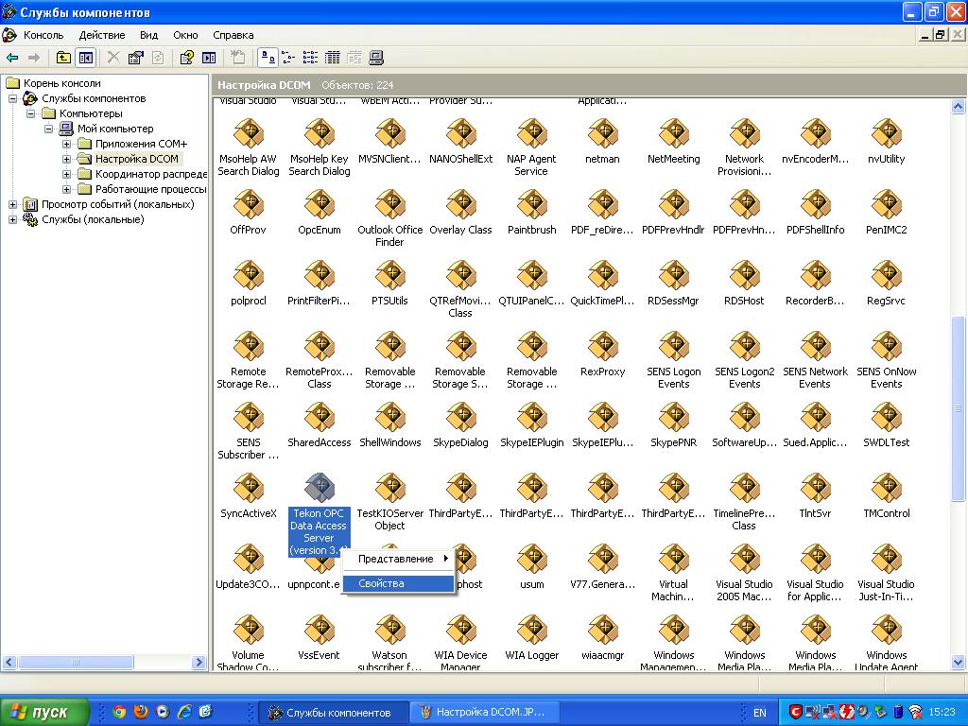The width and height of the screenshot is (968, 726).
Task: Select the Paintbrush component icon
Action: [x=531, y=204]
